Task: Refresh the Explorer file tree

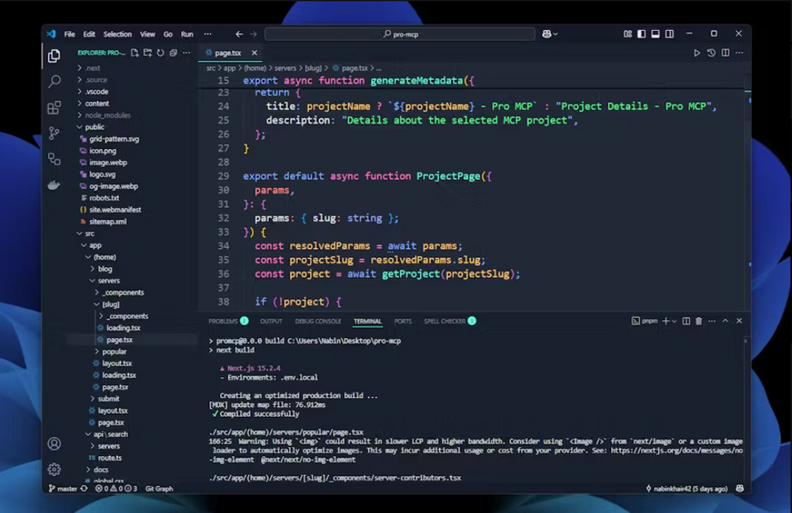Action: coord(161,52)
